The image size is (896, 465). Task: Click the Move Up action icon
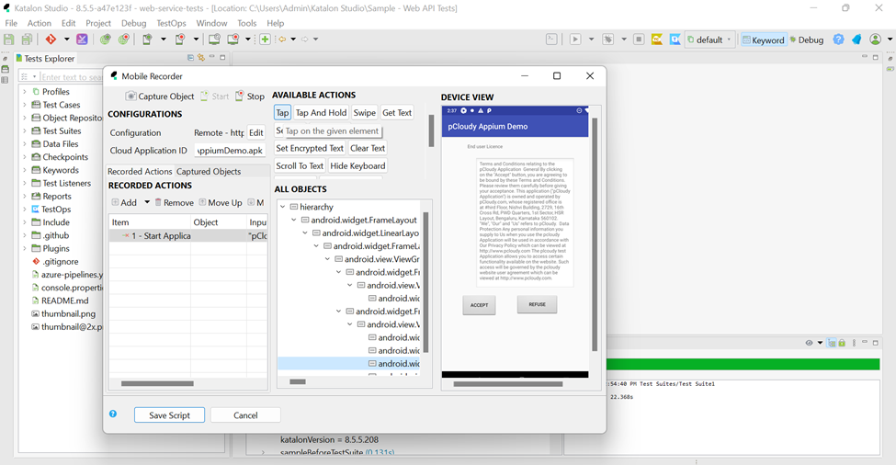coord(202,202)
